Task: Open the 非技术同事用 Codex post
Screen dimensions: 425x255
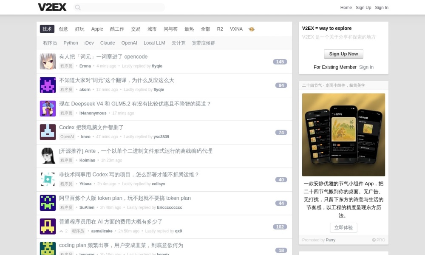Action: click(129, 175)
